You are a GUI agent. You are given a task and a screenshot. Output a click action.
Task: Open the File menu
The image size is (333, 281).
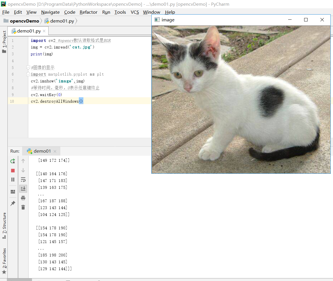(x=6, y=12)
